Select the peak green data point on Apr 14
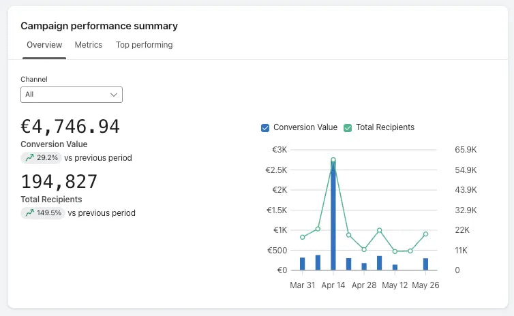Viewport: 514px width, 316px height. coord(333,160)
